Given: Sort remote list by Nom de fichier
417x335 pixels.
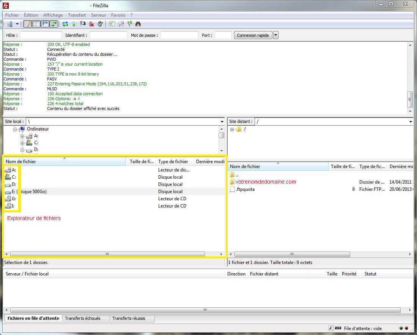Looking at the screenshot, I should [x=278, y=167].
